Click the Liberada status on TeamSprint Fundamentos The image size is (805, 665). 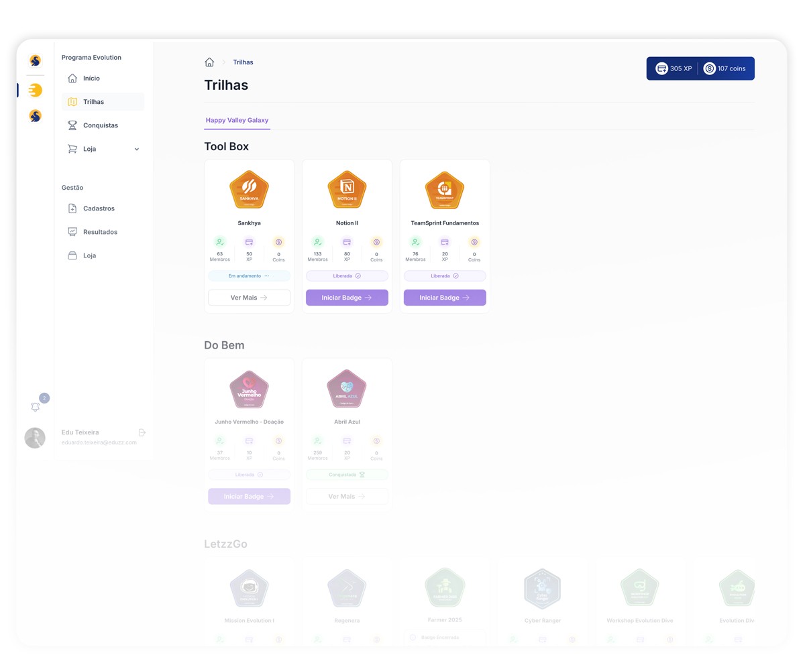point(445,276)
